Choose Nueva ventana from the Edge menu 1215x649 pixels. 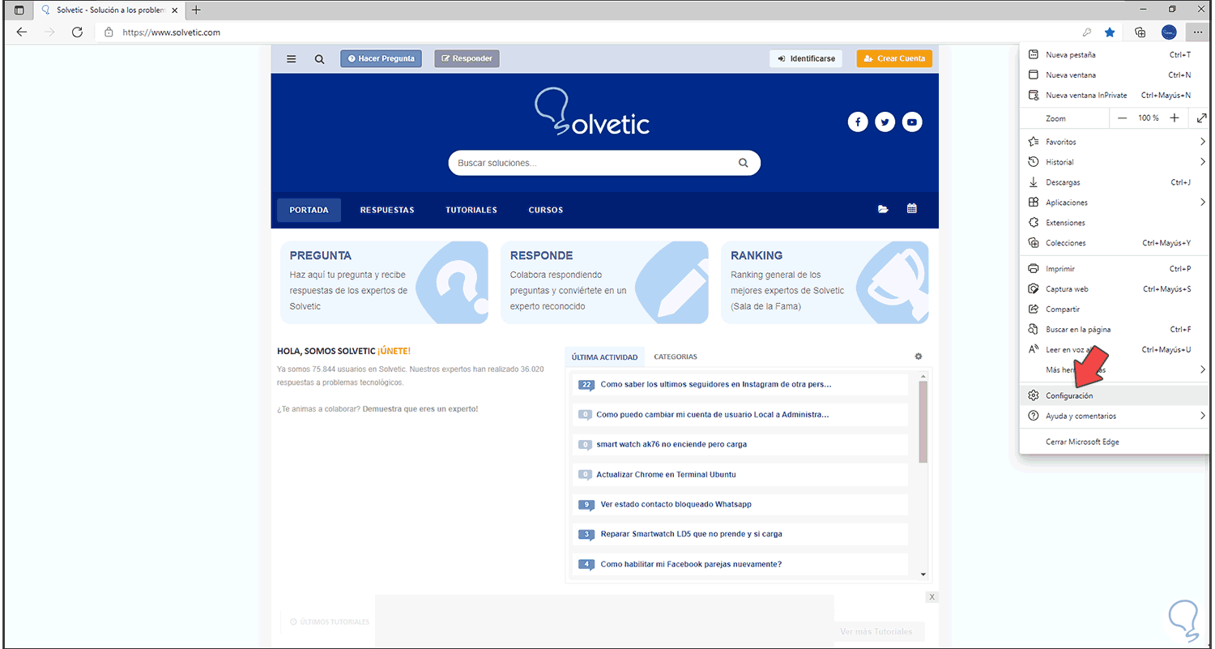pos(1115,75)
